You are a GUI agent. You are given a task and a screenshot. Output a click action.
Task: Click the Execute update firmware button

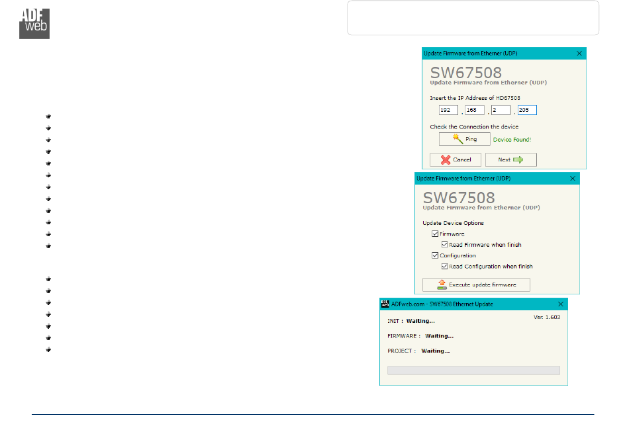coord(476,284)
